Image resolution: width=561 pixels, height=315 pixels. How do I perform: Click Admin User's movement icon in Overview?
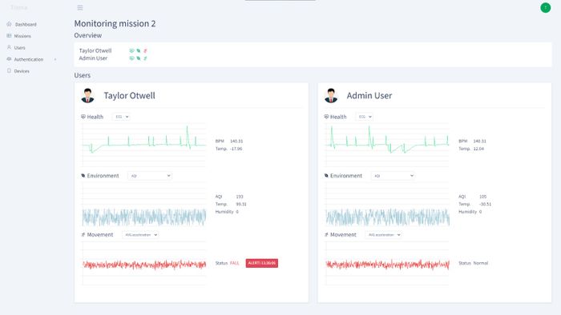pos(145,58)
